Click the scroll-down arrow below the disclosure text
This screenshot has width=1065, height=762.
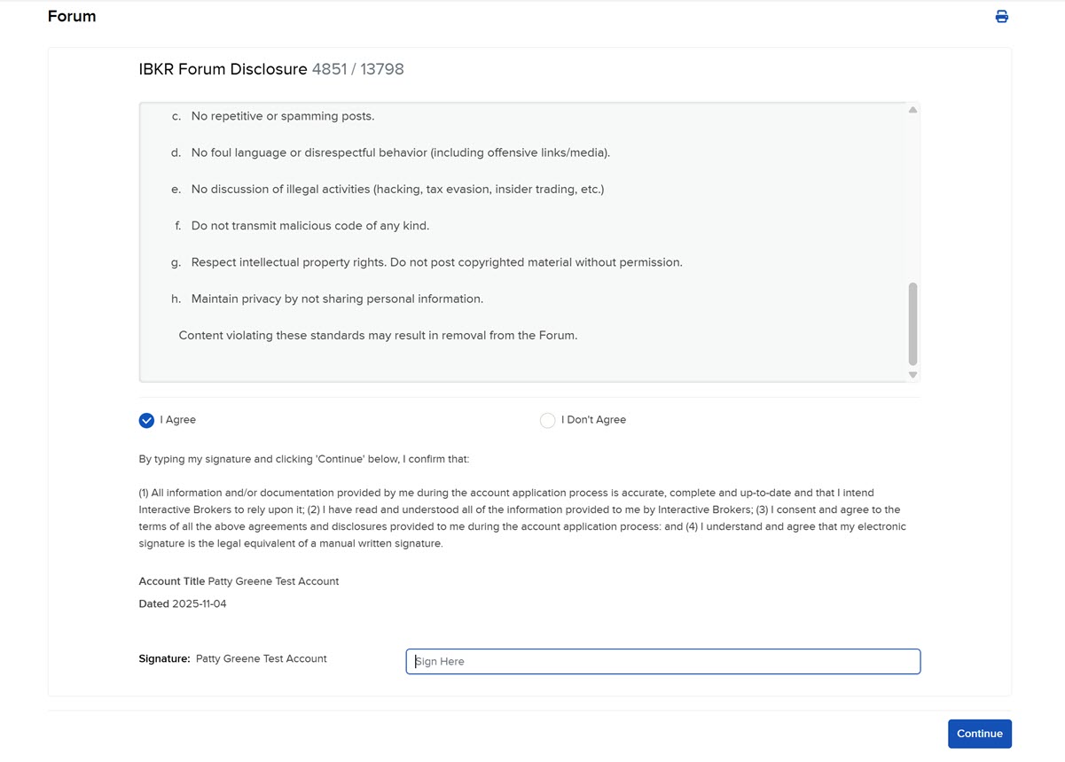[912, 375]
